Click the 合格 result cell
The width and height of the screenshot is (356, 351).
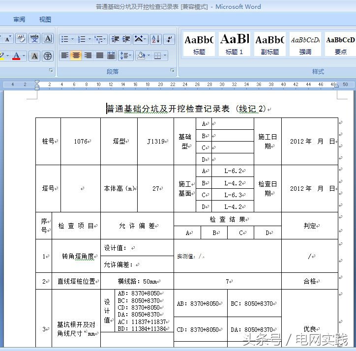[x=310, y=281]
